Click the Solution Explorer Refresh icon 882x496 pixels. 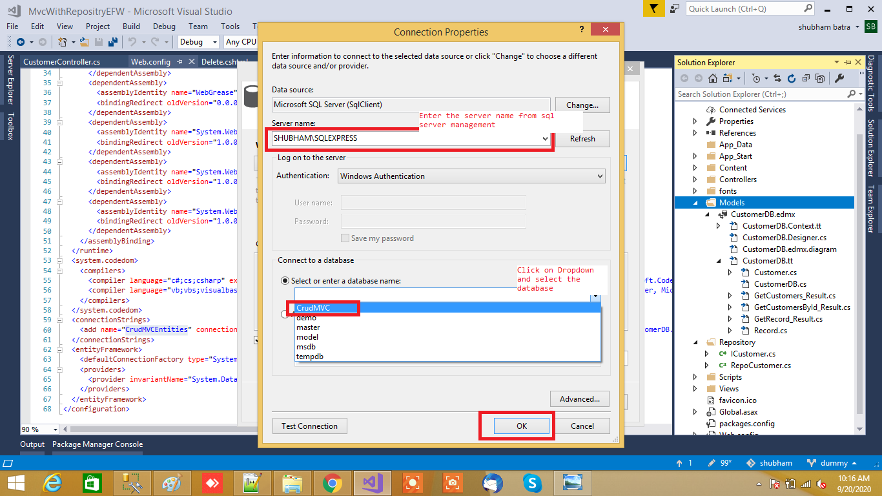click(792, 78)
